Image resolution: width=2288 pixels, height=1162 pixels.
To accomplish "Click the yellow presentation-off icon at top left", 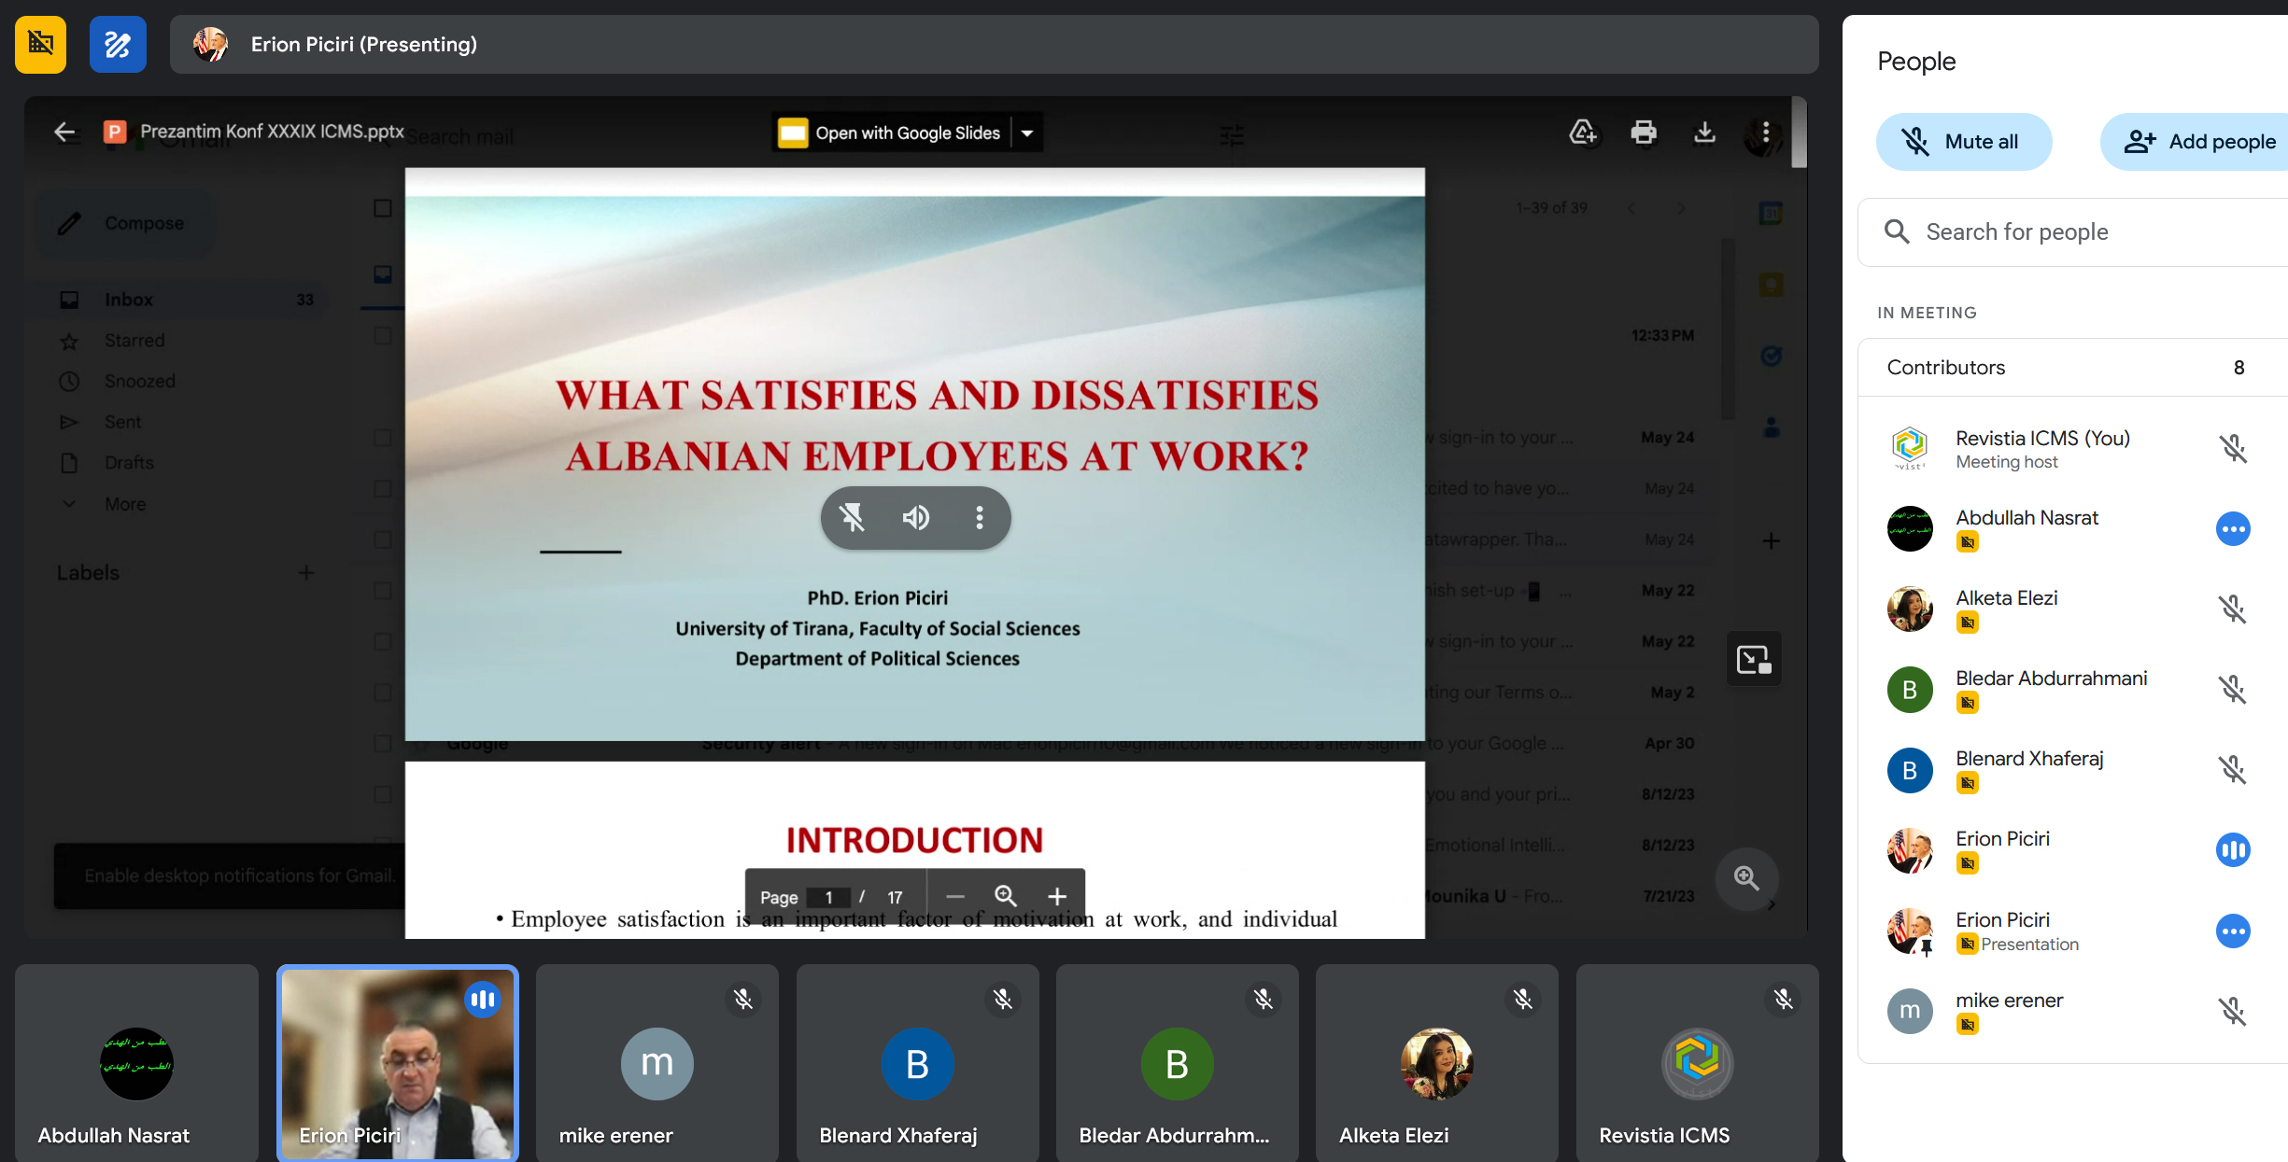I will coord(40,44).
